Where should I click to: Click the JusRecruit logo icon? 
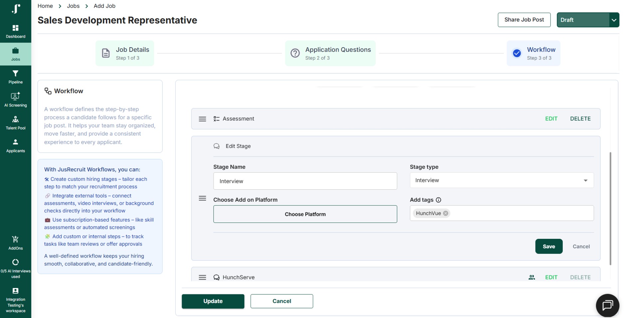[x=16, y=9]
